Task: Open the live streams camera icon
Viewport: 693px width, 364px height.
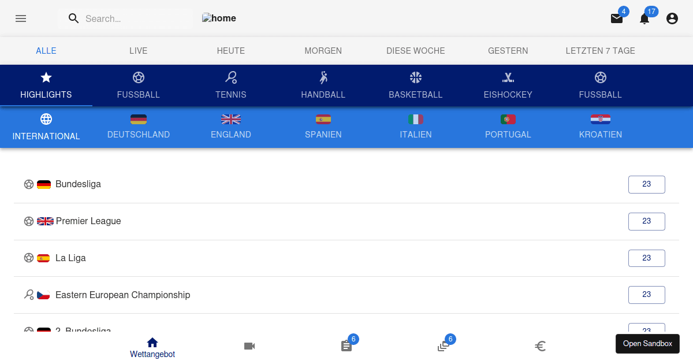Action: click(249, 346)
